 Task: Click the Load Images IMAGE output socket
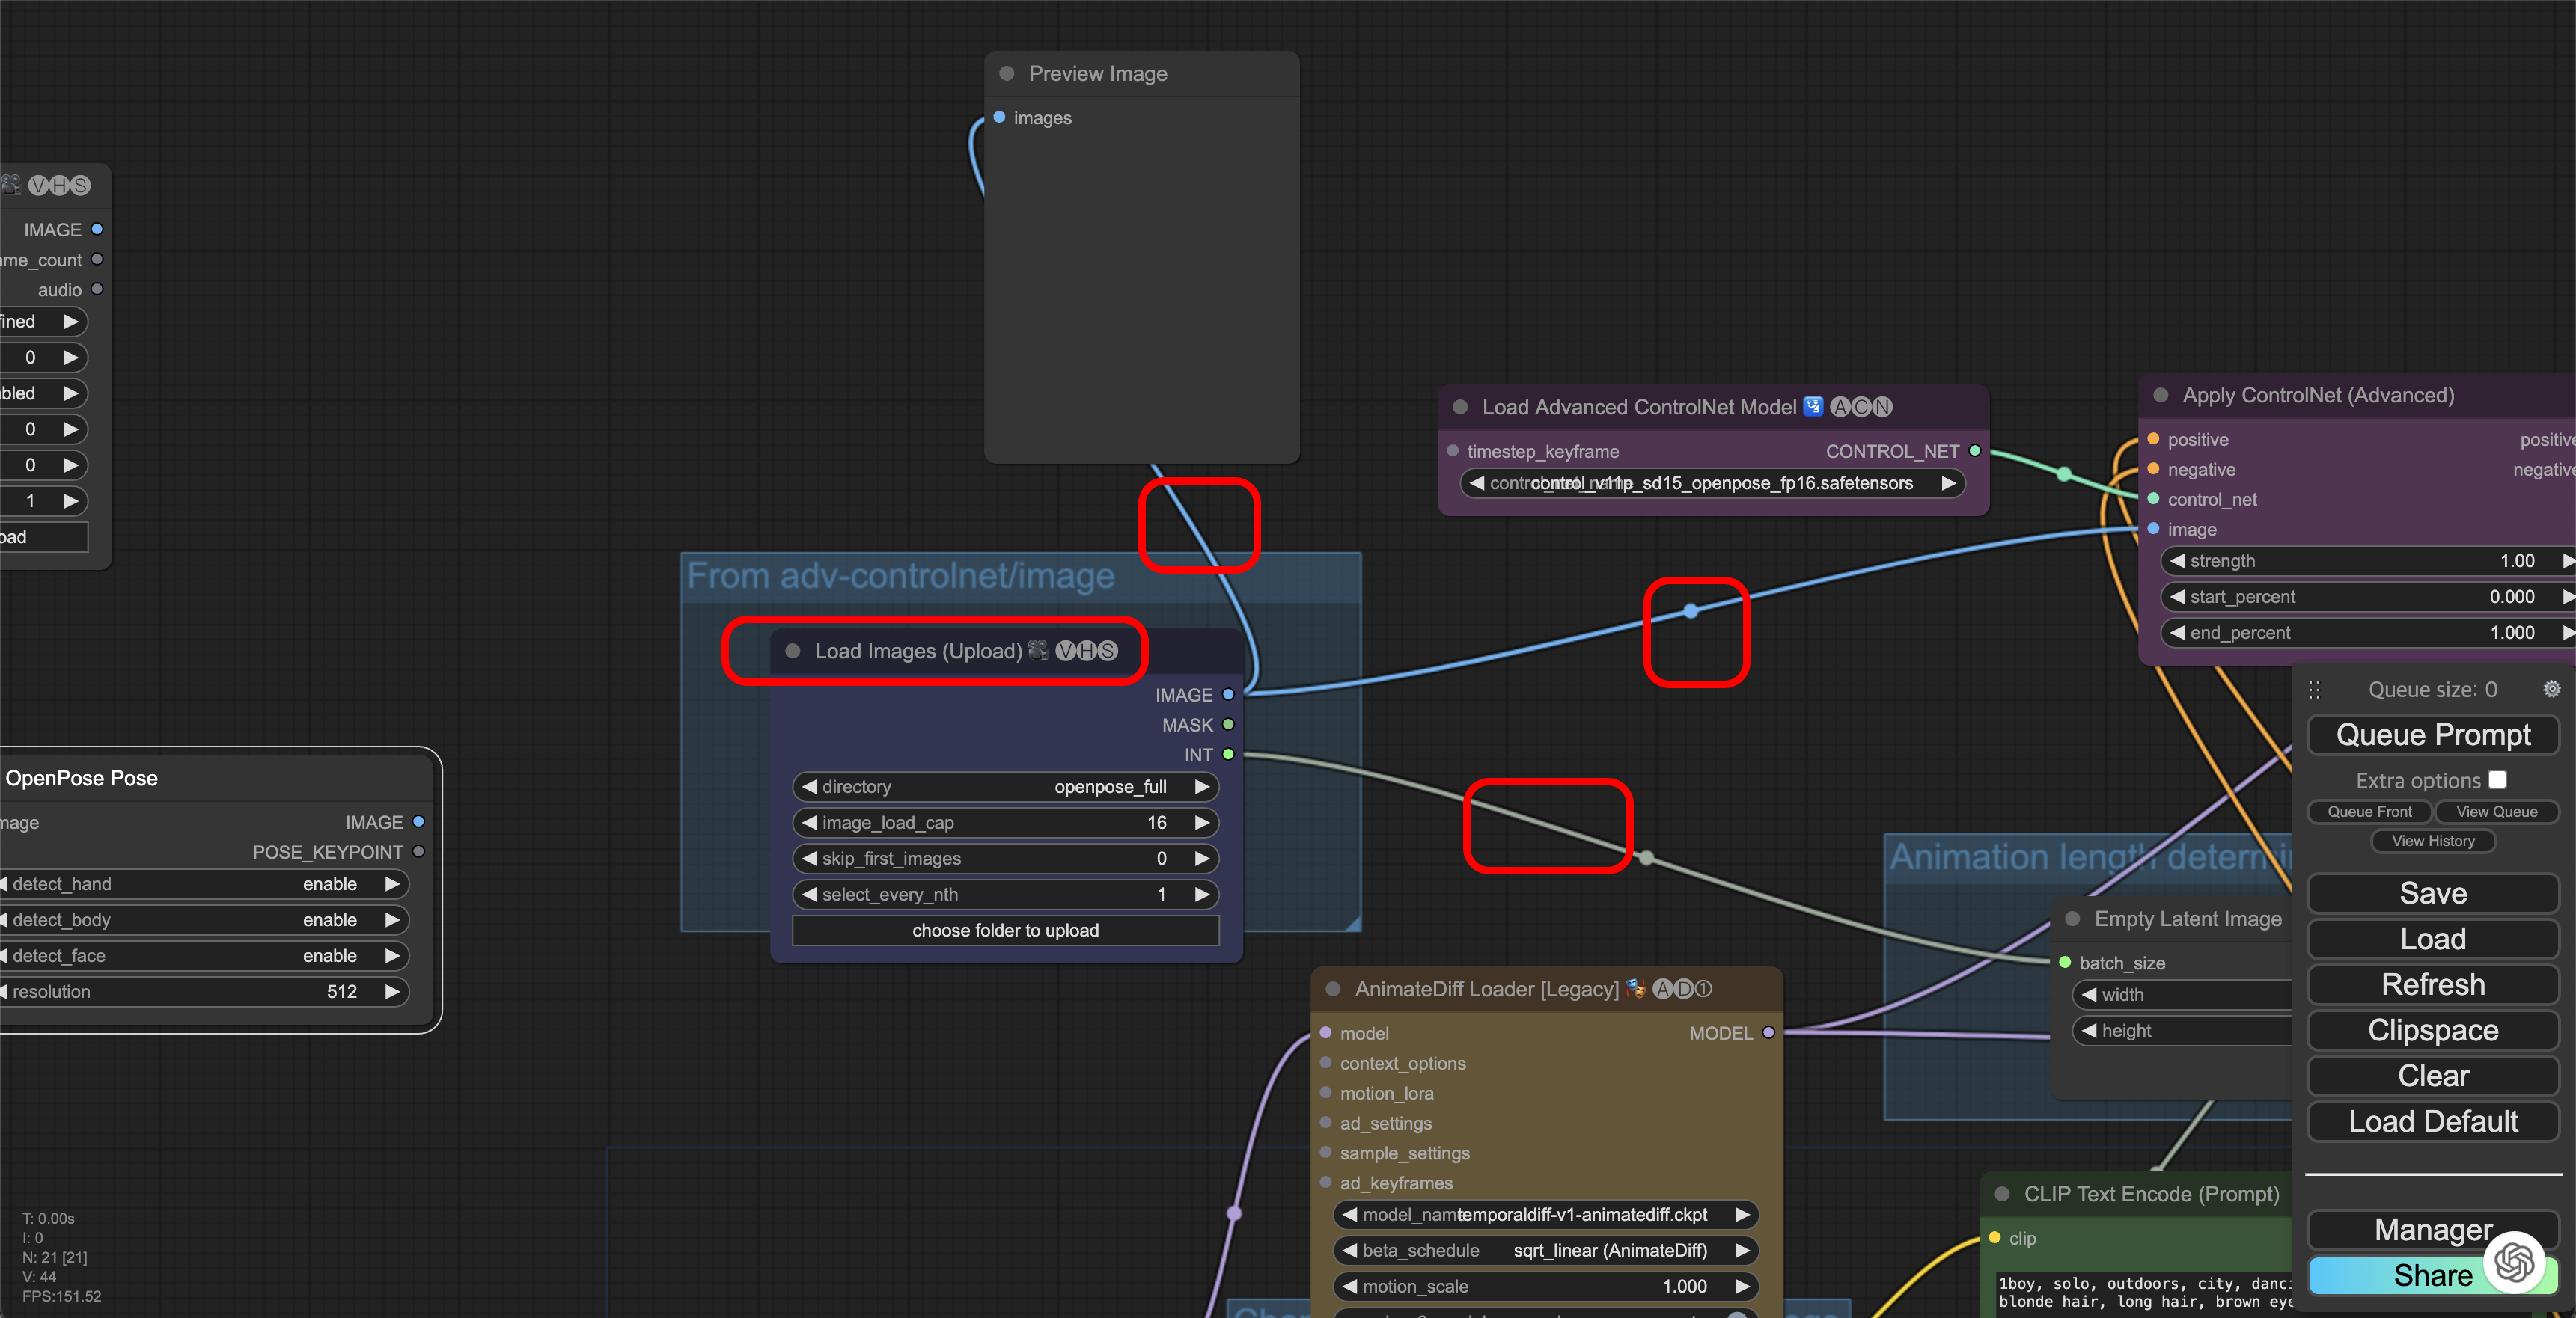point(1228,694)
